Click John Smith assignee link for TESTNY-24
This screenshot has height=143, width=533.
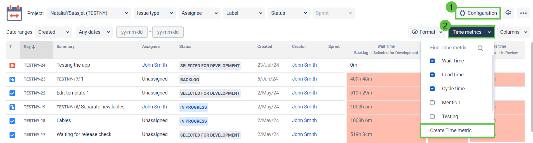tap(154, 65)
